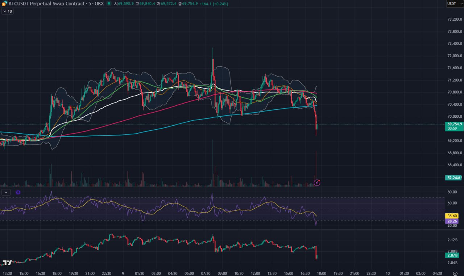This screenshot has width=464, height=276.
Task: Click the volume label 52.24M
Action: click(453, 178)
